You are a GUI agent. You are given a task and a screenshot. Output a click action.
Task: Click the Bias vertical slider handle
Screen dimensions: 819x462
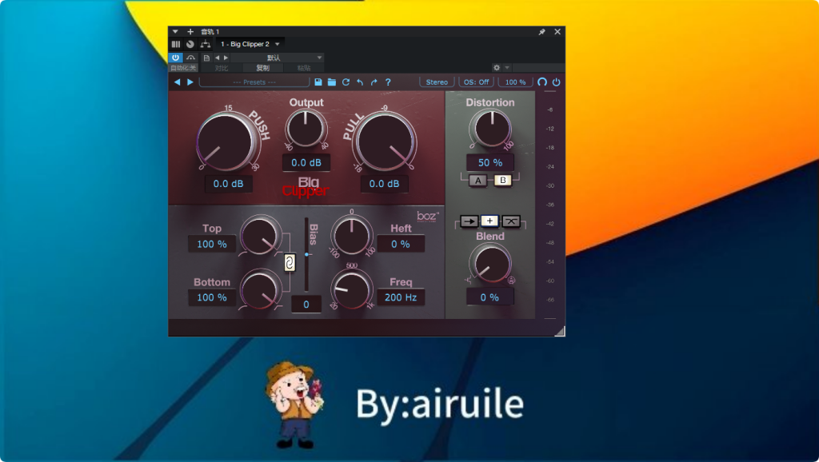click(306, 254)
